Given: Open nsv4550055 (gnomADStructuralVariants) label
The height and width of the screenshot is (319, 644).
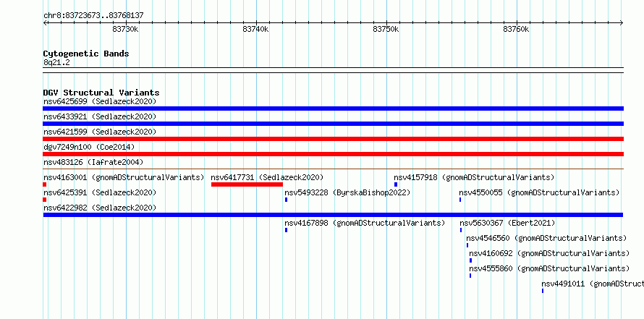Looking at the screenshot, I should point(539,192).
